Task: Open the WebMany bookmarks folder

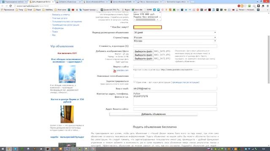Action: coord(48,10)
